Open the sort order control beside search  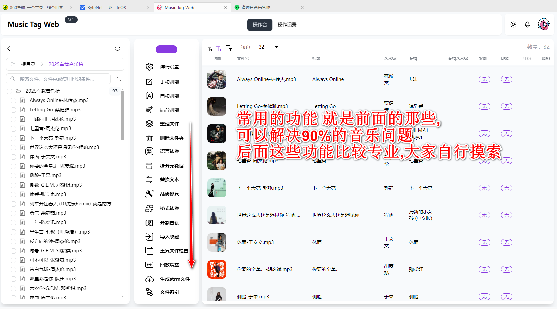(x=119, y=79)
